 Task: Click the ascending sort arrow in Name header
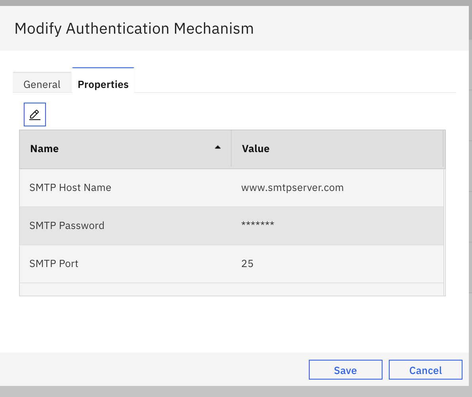click(x=217, y=147)
